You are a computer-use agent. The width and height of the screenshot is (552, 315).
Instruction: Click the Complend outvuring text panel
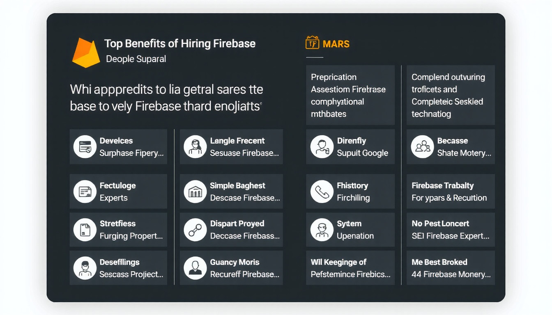(451, 95)
